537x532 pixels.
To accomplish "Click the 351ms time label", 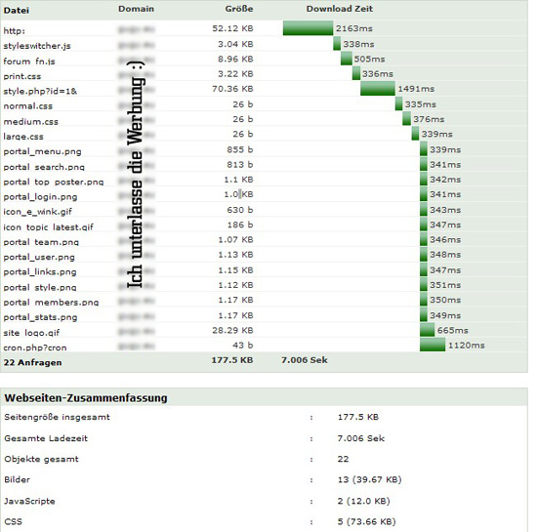I will [x=445, y=285].
